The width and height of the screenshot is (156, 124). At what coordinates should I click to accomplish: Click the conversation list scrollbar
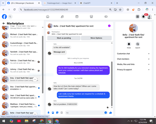43,64
